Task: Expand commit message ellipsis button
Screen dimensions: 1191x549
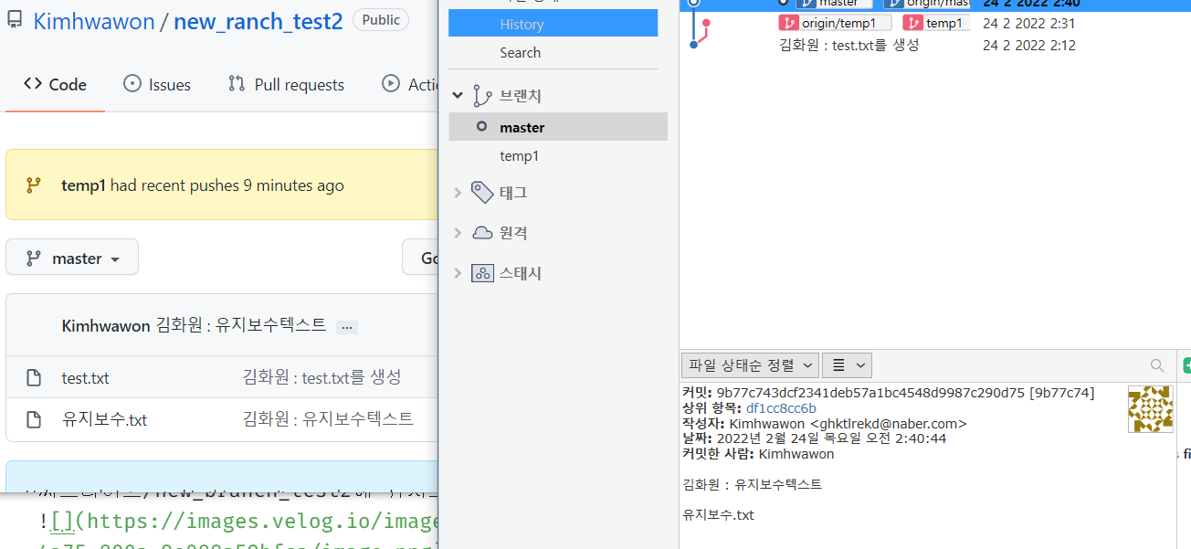Action: point(347,326)
